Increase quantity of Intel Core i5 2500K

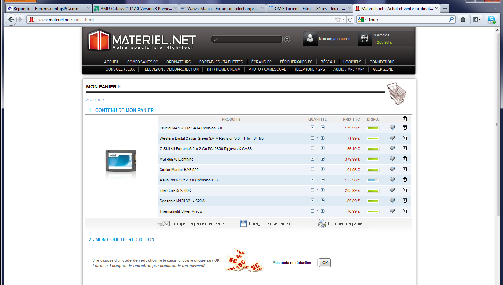click(x=322, y=190)
